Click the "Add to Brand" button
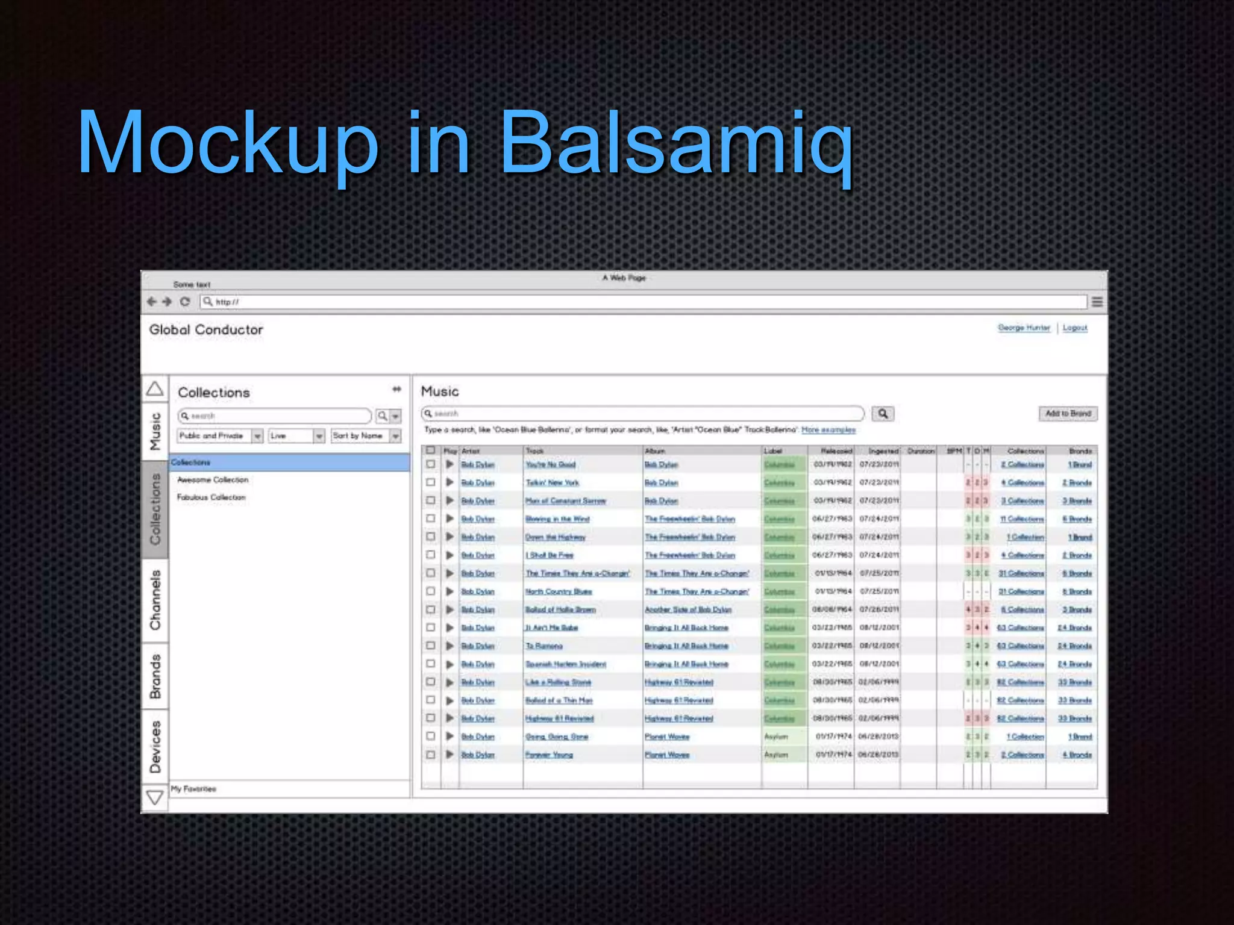 1068,414
